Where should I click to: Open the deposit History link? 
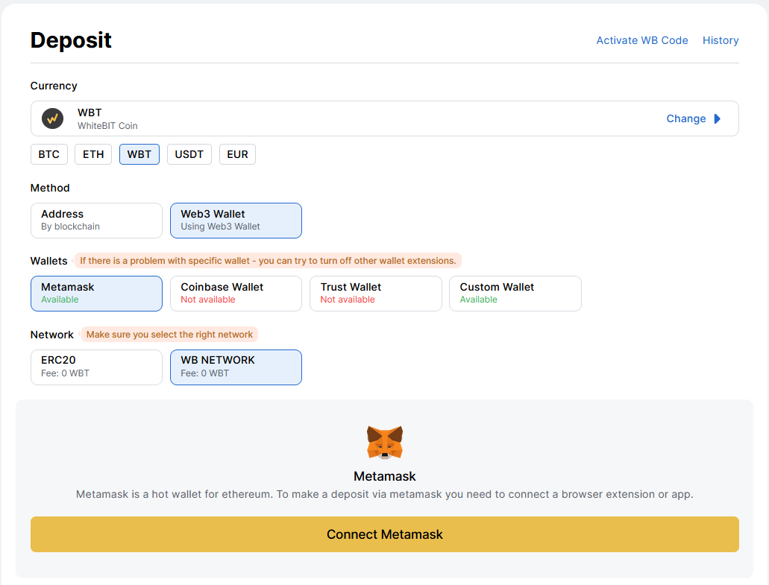721,40
